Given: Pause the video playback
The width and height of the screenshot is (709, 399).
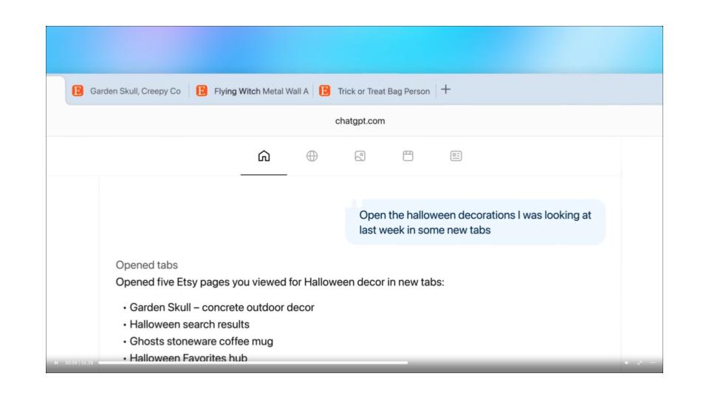Looking at the screenshot, I should click(57, 363).
